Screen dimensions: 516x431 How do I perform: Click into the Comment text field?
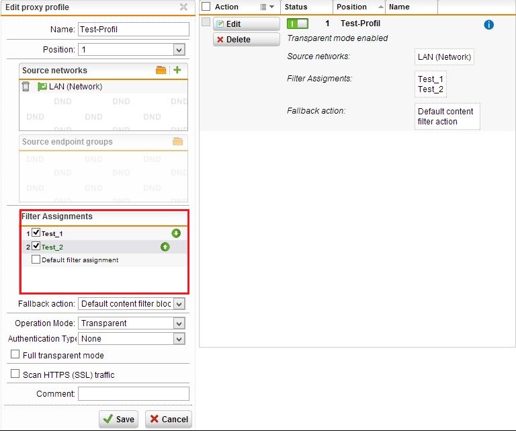pos(133,393)
